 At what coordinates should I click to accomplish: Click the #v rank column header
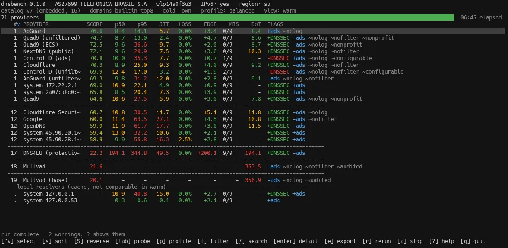17,24
